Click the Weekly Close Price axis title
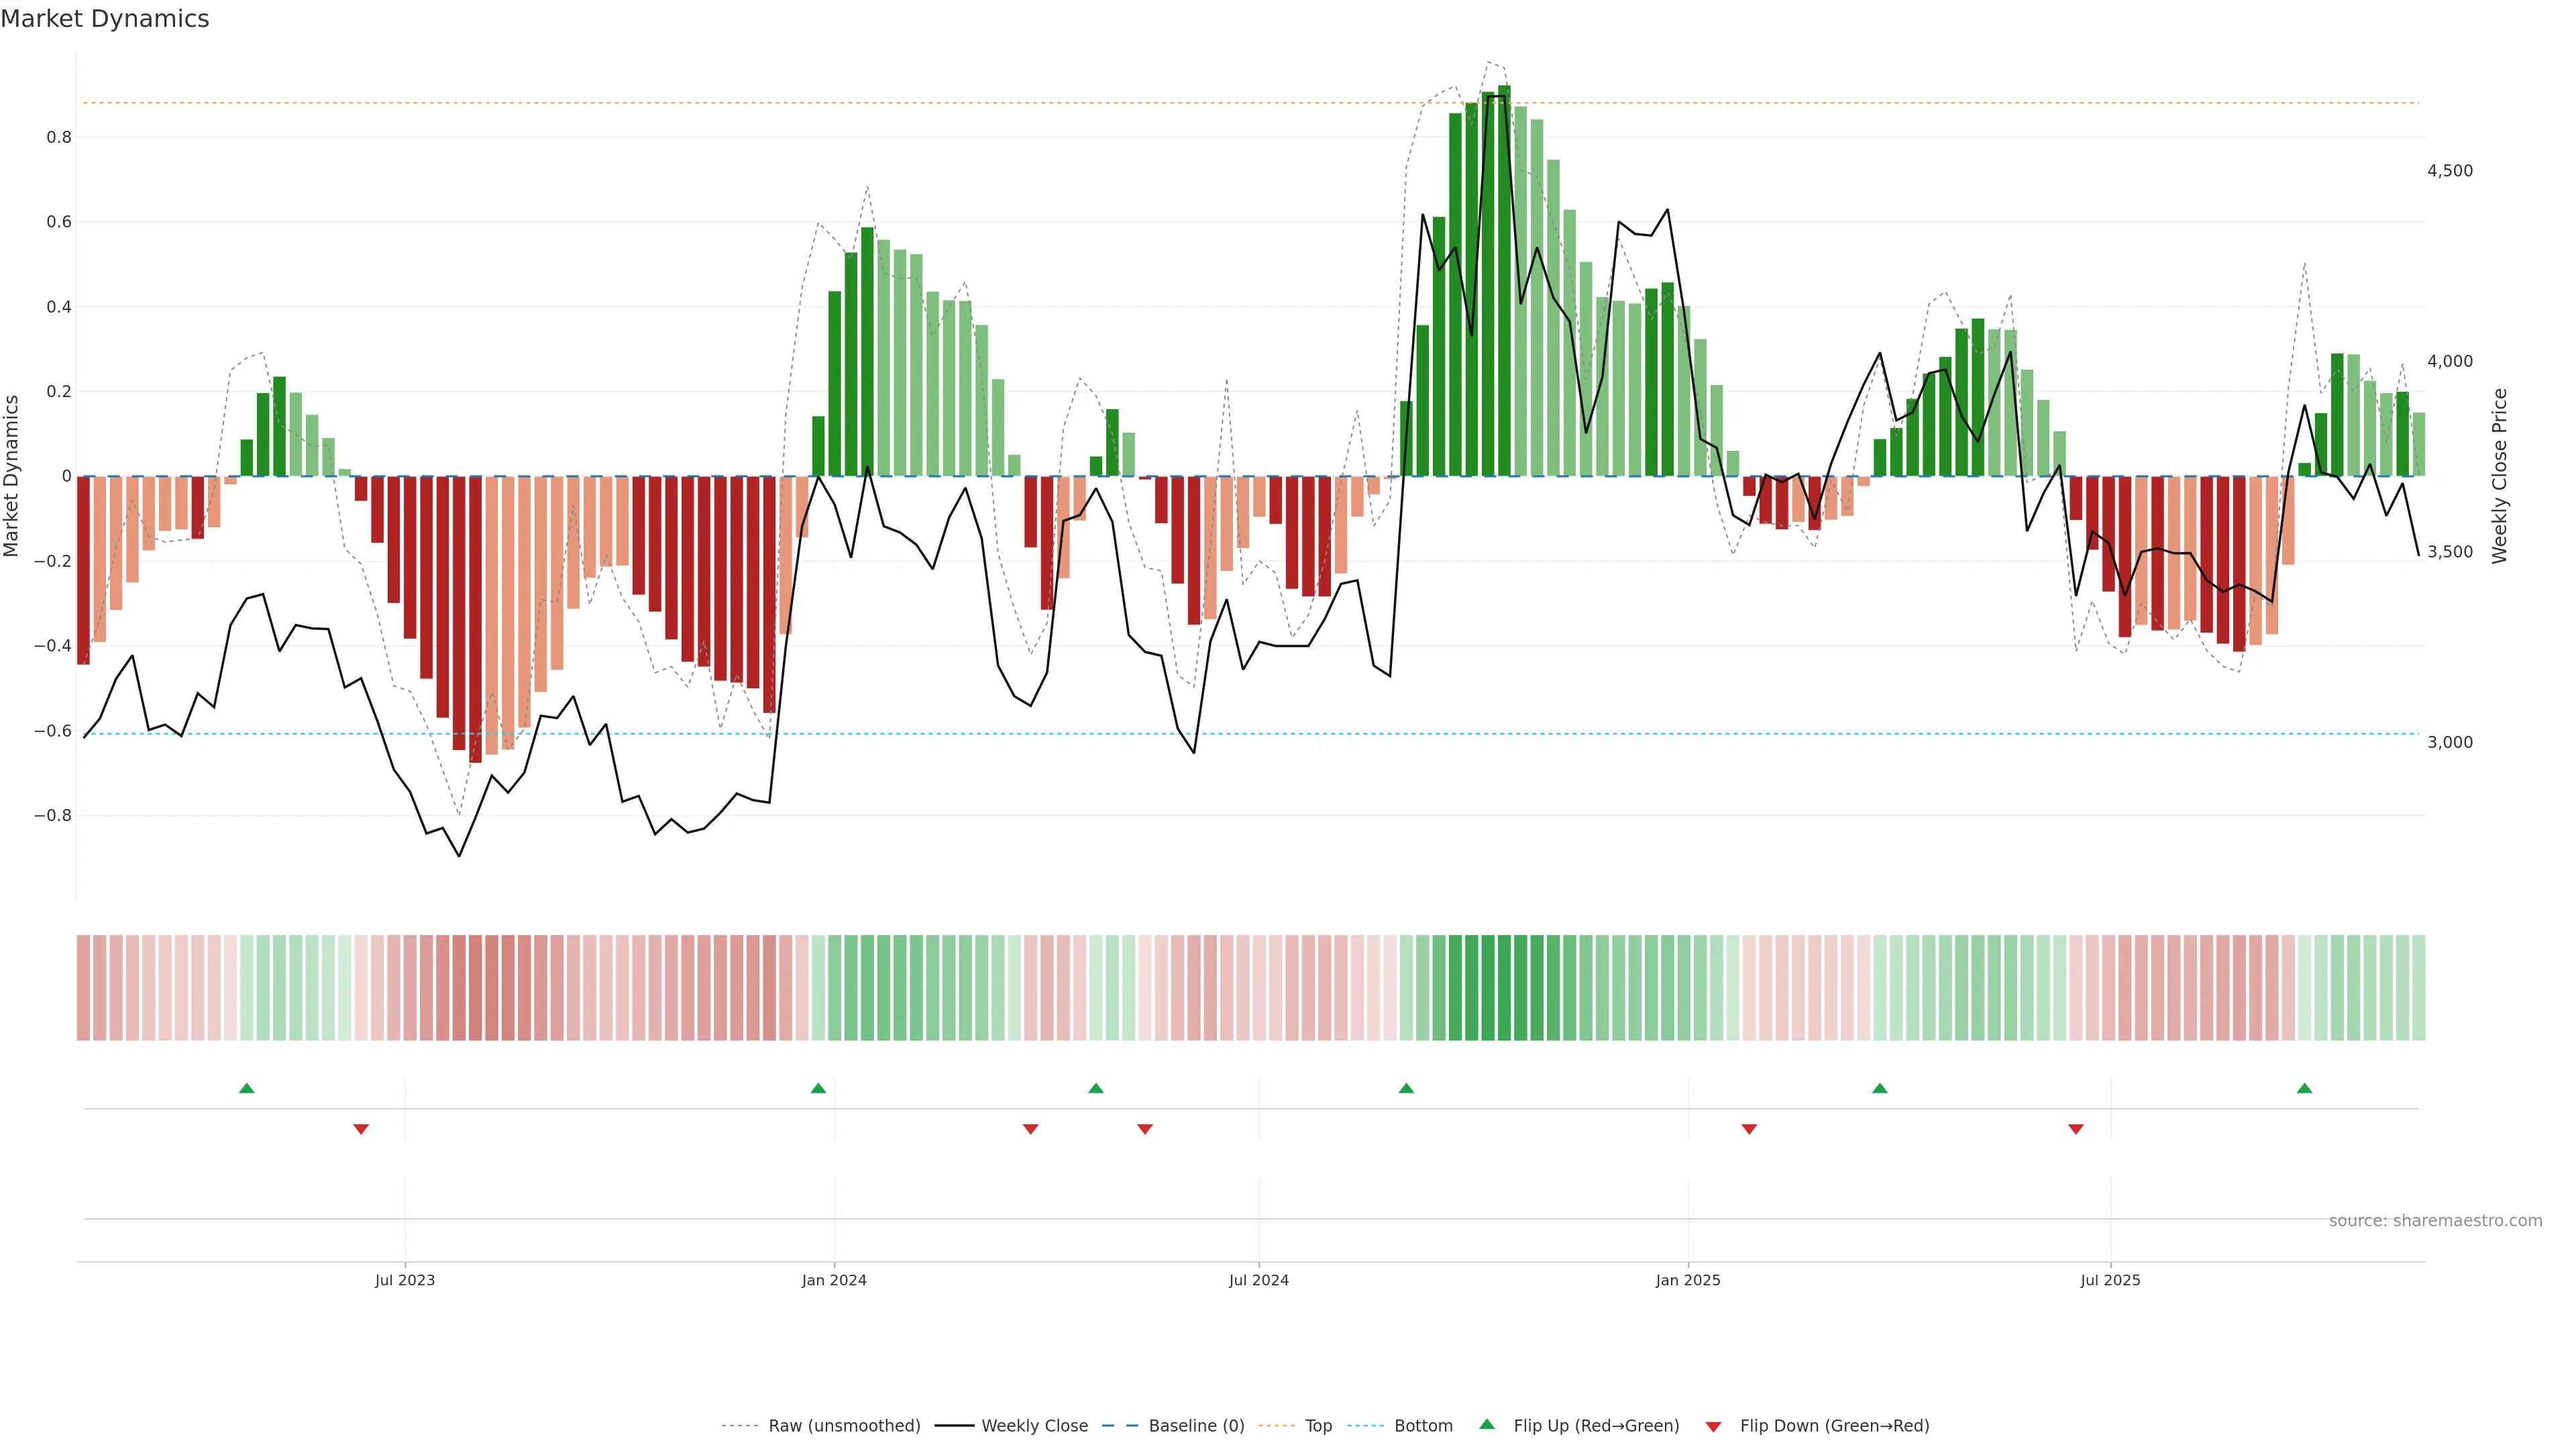The image size is (2576, 1449). pos(2499,476)
